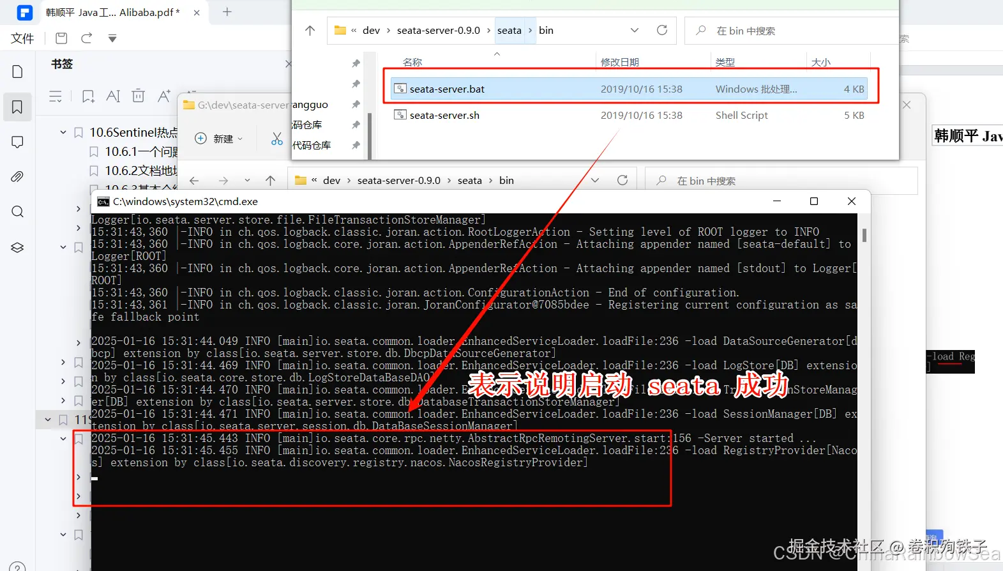Click the redo arrow in PDF toolbar
This screenshot has width=1003, height=571.
87,38
